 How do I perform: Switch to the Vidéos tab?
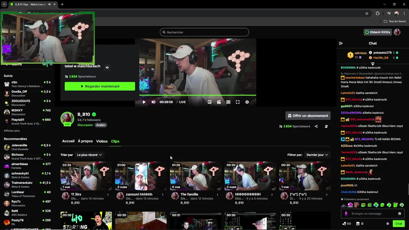102,141
